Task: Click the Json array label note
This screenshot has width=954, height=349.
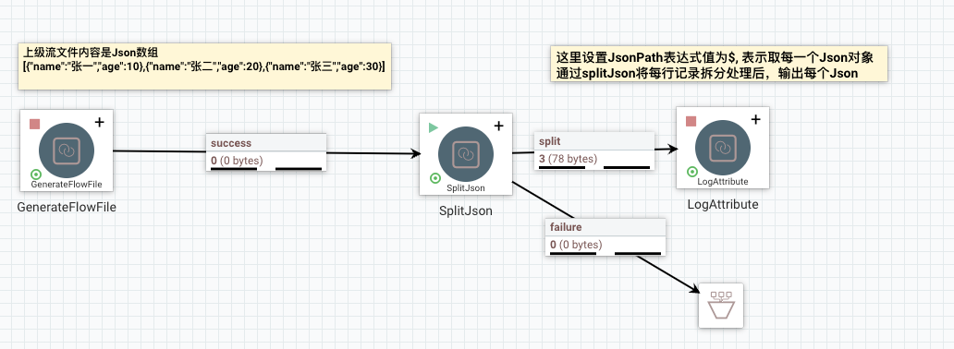Action: pyautogui.click(x=204, y=66)
